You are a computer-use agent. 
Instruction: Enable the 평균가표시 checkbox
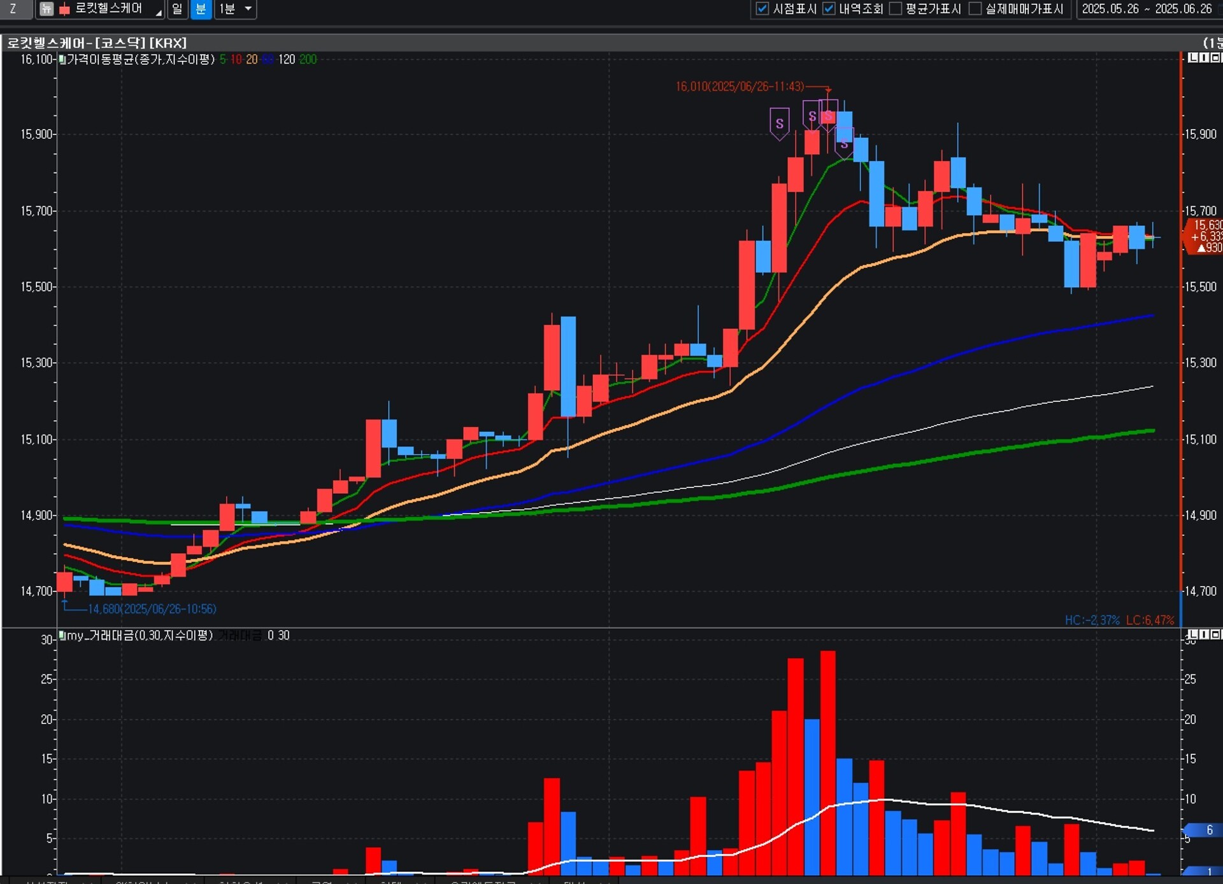coord(896,9)
